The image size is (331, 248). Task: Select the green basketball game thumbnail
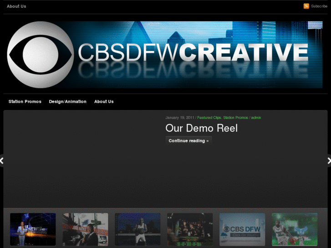pos(295,229)
